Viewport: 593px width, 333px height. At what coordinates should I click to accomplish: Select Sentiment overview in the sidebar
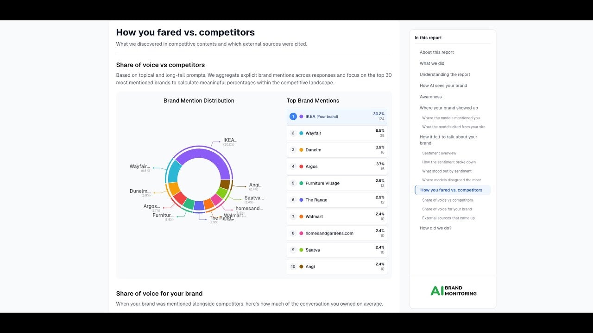tap(439, 153)
